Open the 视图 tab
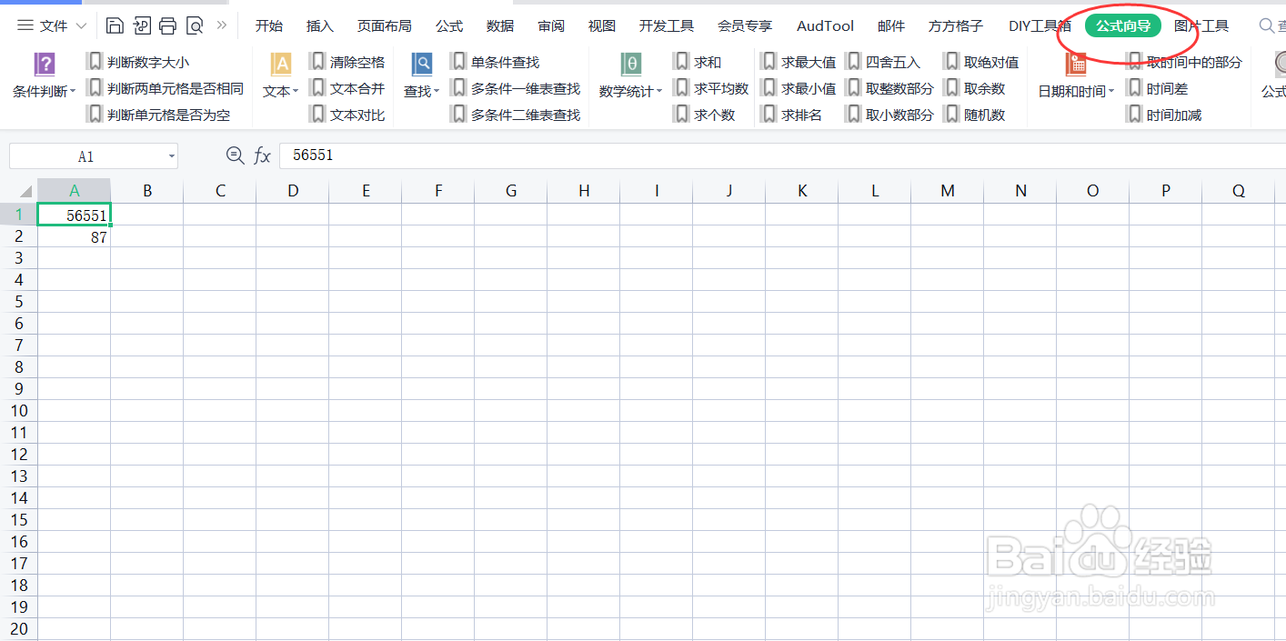This screenshot has height=641, width=1286. pos(602,25)
